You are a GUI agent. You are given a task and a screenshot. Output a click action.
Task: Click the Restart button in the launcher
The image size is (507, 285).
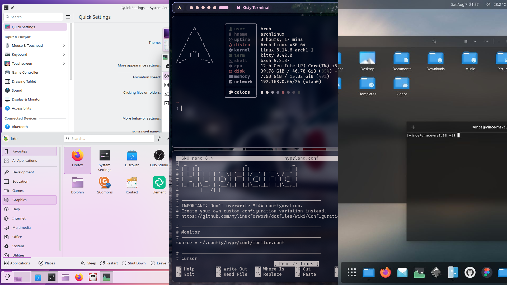click(109, 263)
